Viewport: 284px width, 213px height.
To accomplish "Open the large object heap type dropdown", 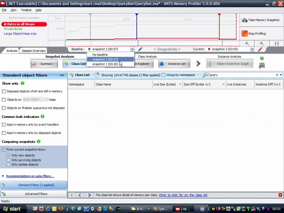I will coord(46,99).
